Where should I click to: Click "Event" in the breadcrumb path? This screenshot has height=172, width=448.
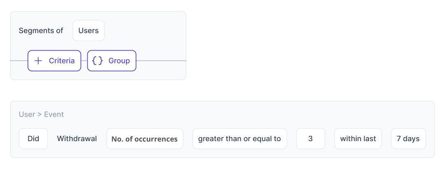click(54, 114)
